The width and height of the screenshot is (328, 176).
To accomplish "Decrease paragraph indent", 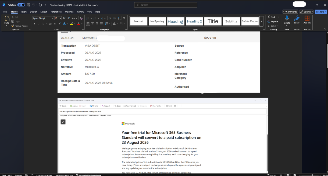I will pos(110,18).
